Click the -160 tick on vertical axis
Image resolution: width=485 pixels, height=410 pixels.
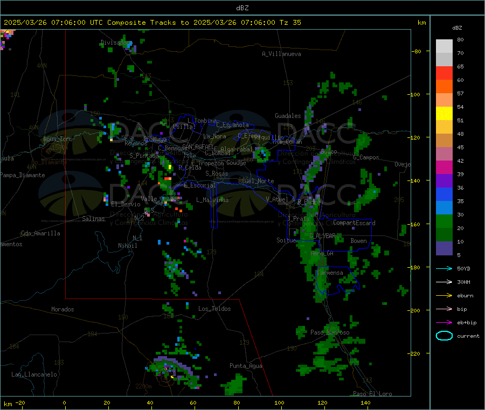pos(415,224)
